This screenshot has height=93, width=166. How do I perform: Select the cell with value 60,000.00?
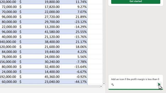9,82
